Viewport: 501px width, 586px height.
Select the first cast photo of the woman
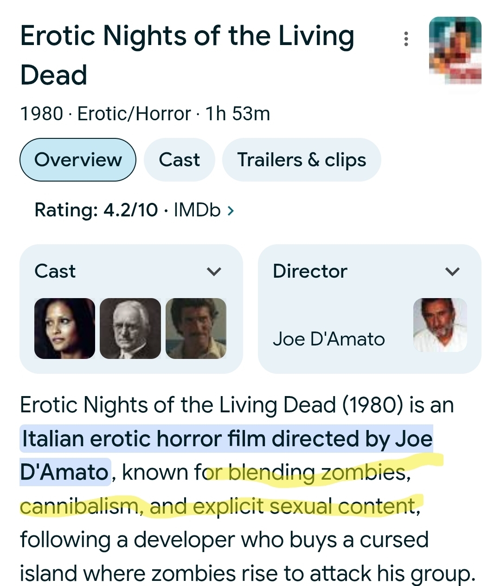64,328
